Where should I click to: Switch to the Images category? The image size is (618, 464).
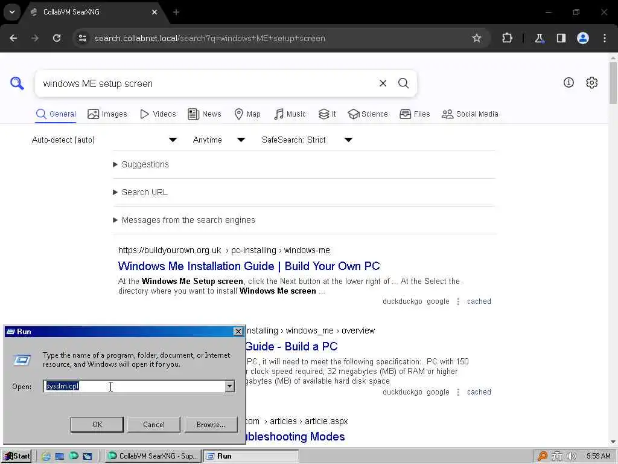(107, 114)
